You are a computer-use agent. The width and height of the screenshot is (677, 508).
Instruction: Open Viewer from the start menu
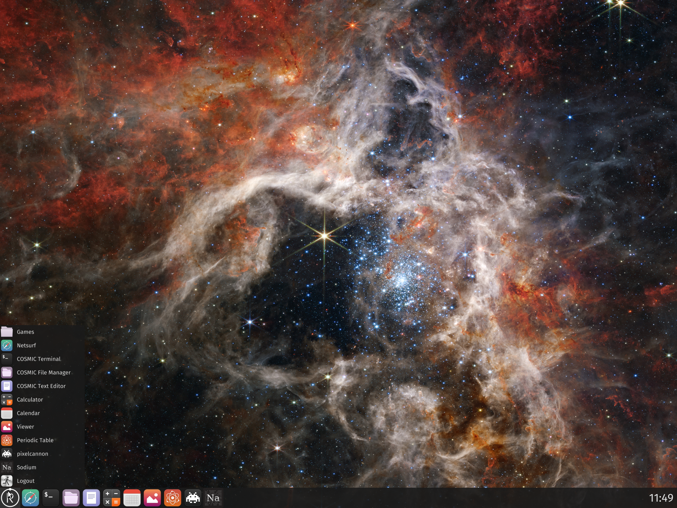click(x=42, y=427)
